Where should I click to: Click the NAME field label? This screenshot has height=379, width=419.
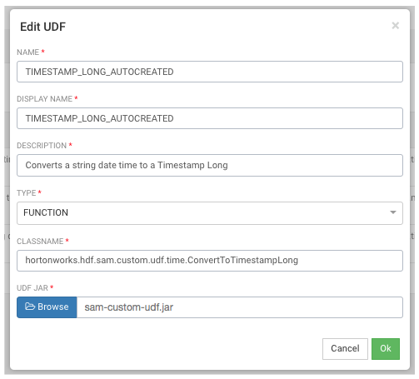(27, 52)
